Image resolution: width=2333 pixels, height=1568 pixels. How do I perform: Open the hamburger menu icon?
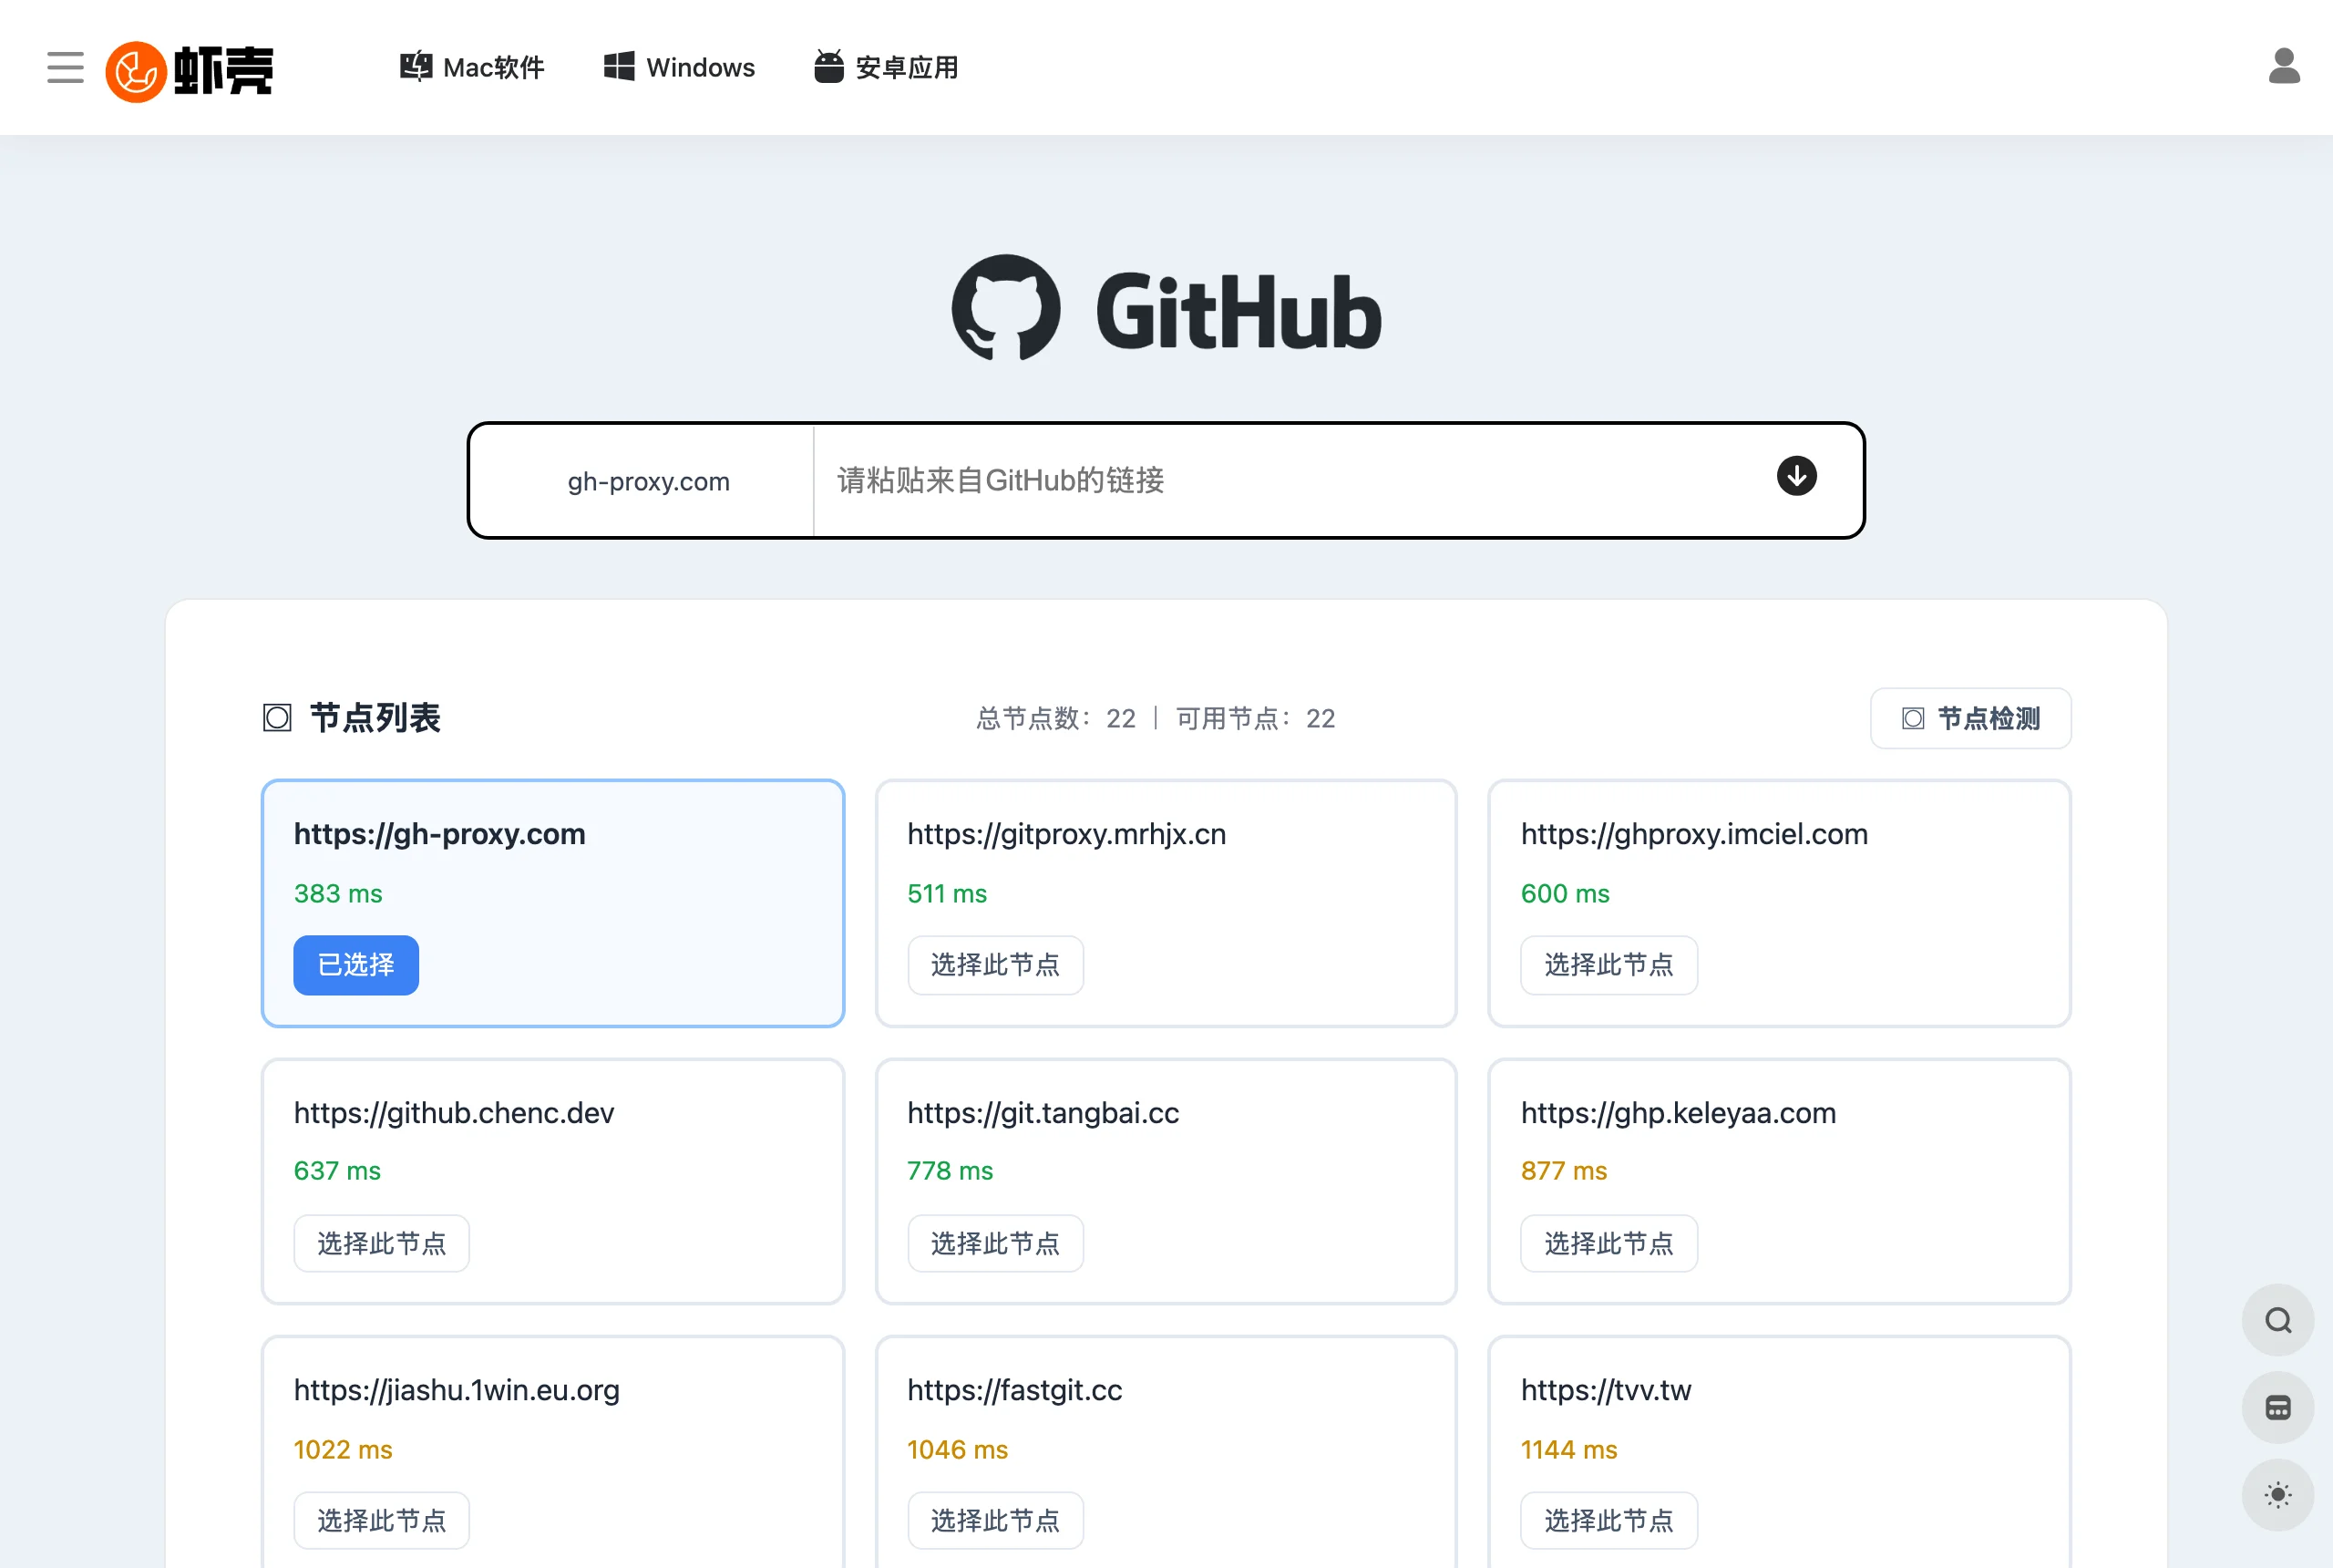[x=65, y=68]
